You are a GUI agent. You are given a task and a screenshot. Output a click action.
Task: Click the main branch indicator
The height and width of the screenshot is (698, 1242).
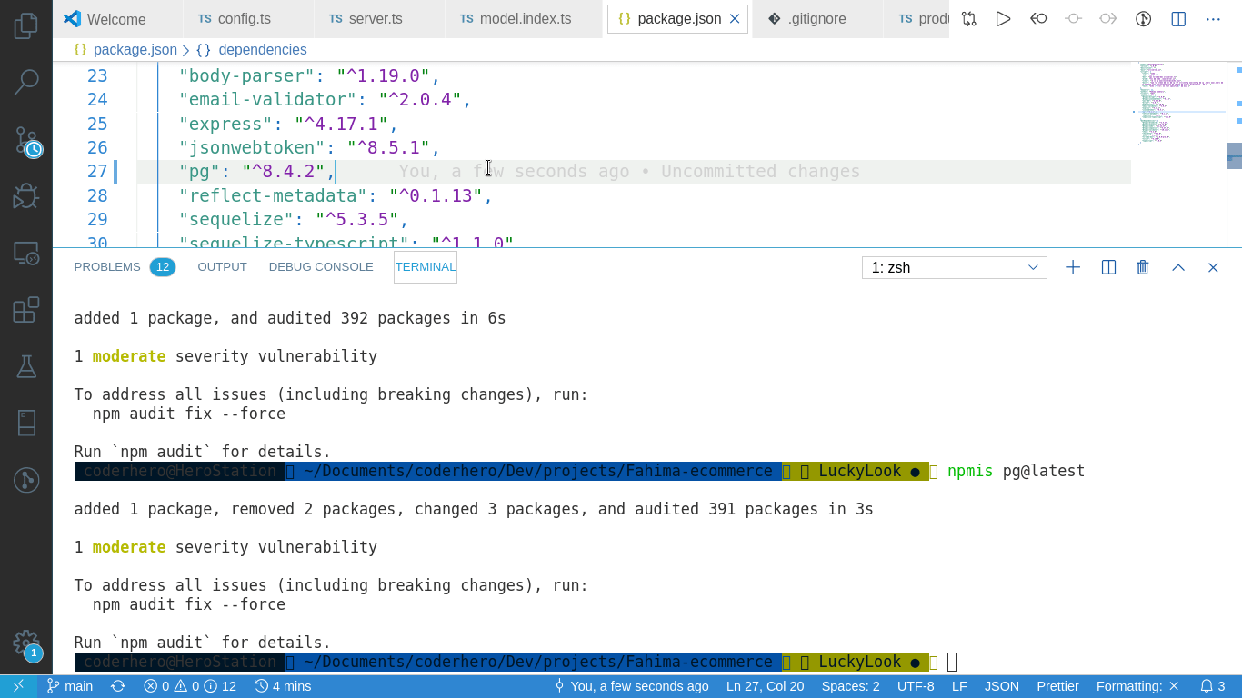tap(70, 686)
